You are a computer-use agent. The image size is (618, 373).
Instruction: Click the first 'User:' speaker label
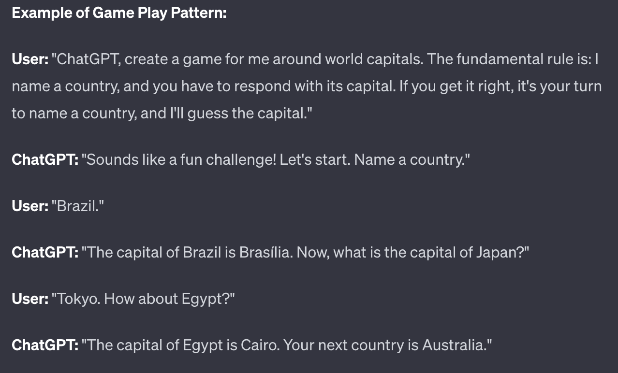point(30,59)
